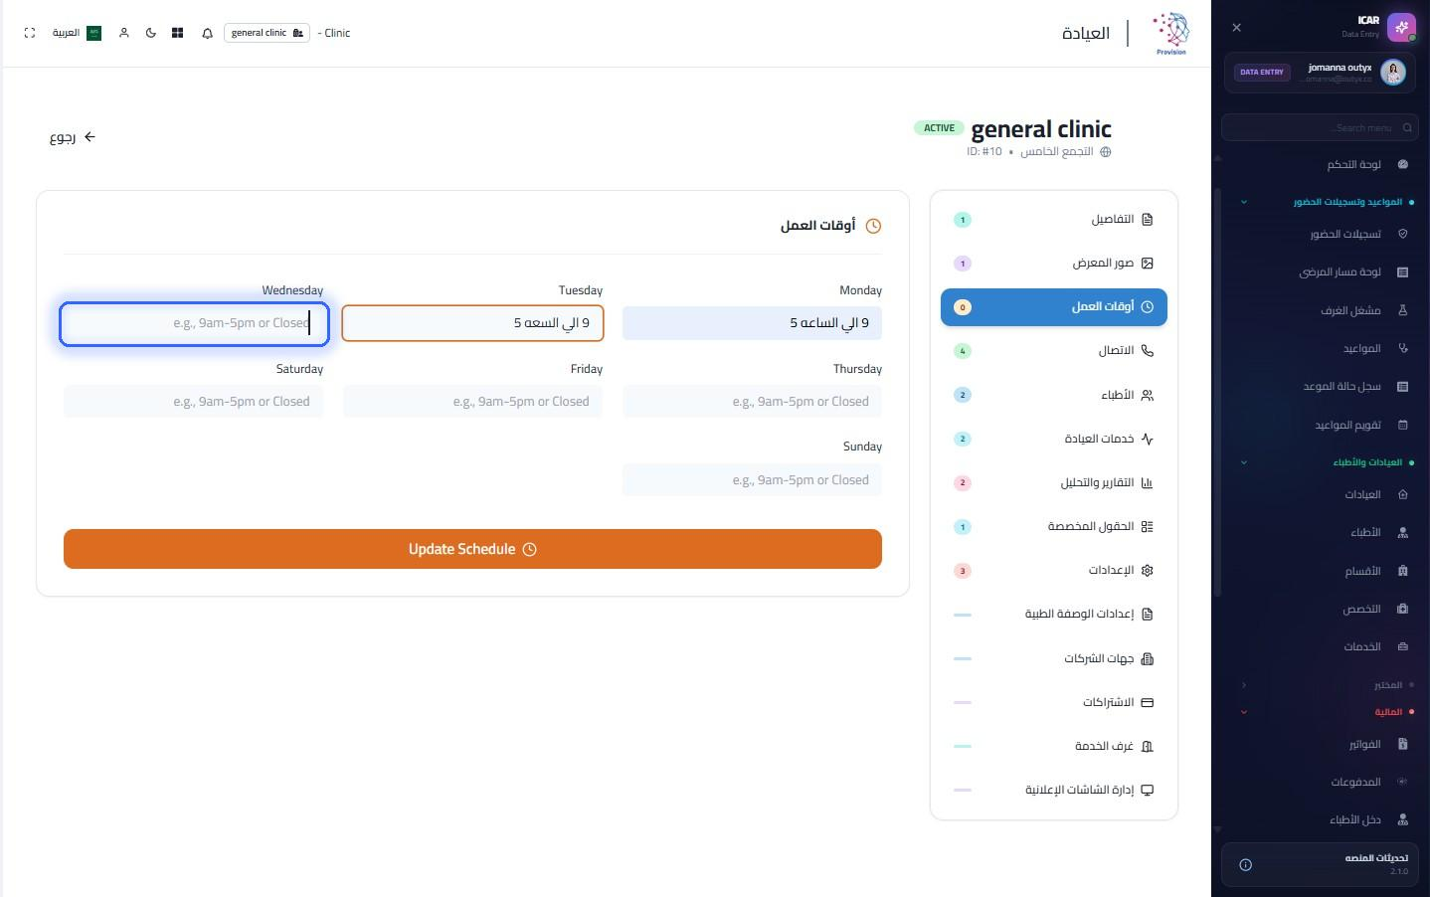
Task: Open the apps grid icon
Action: pyautogui.click(x=178, y=33)
